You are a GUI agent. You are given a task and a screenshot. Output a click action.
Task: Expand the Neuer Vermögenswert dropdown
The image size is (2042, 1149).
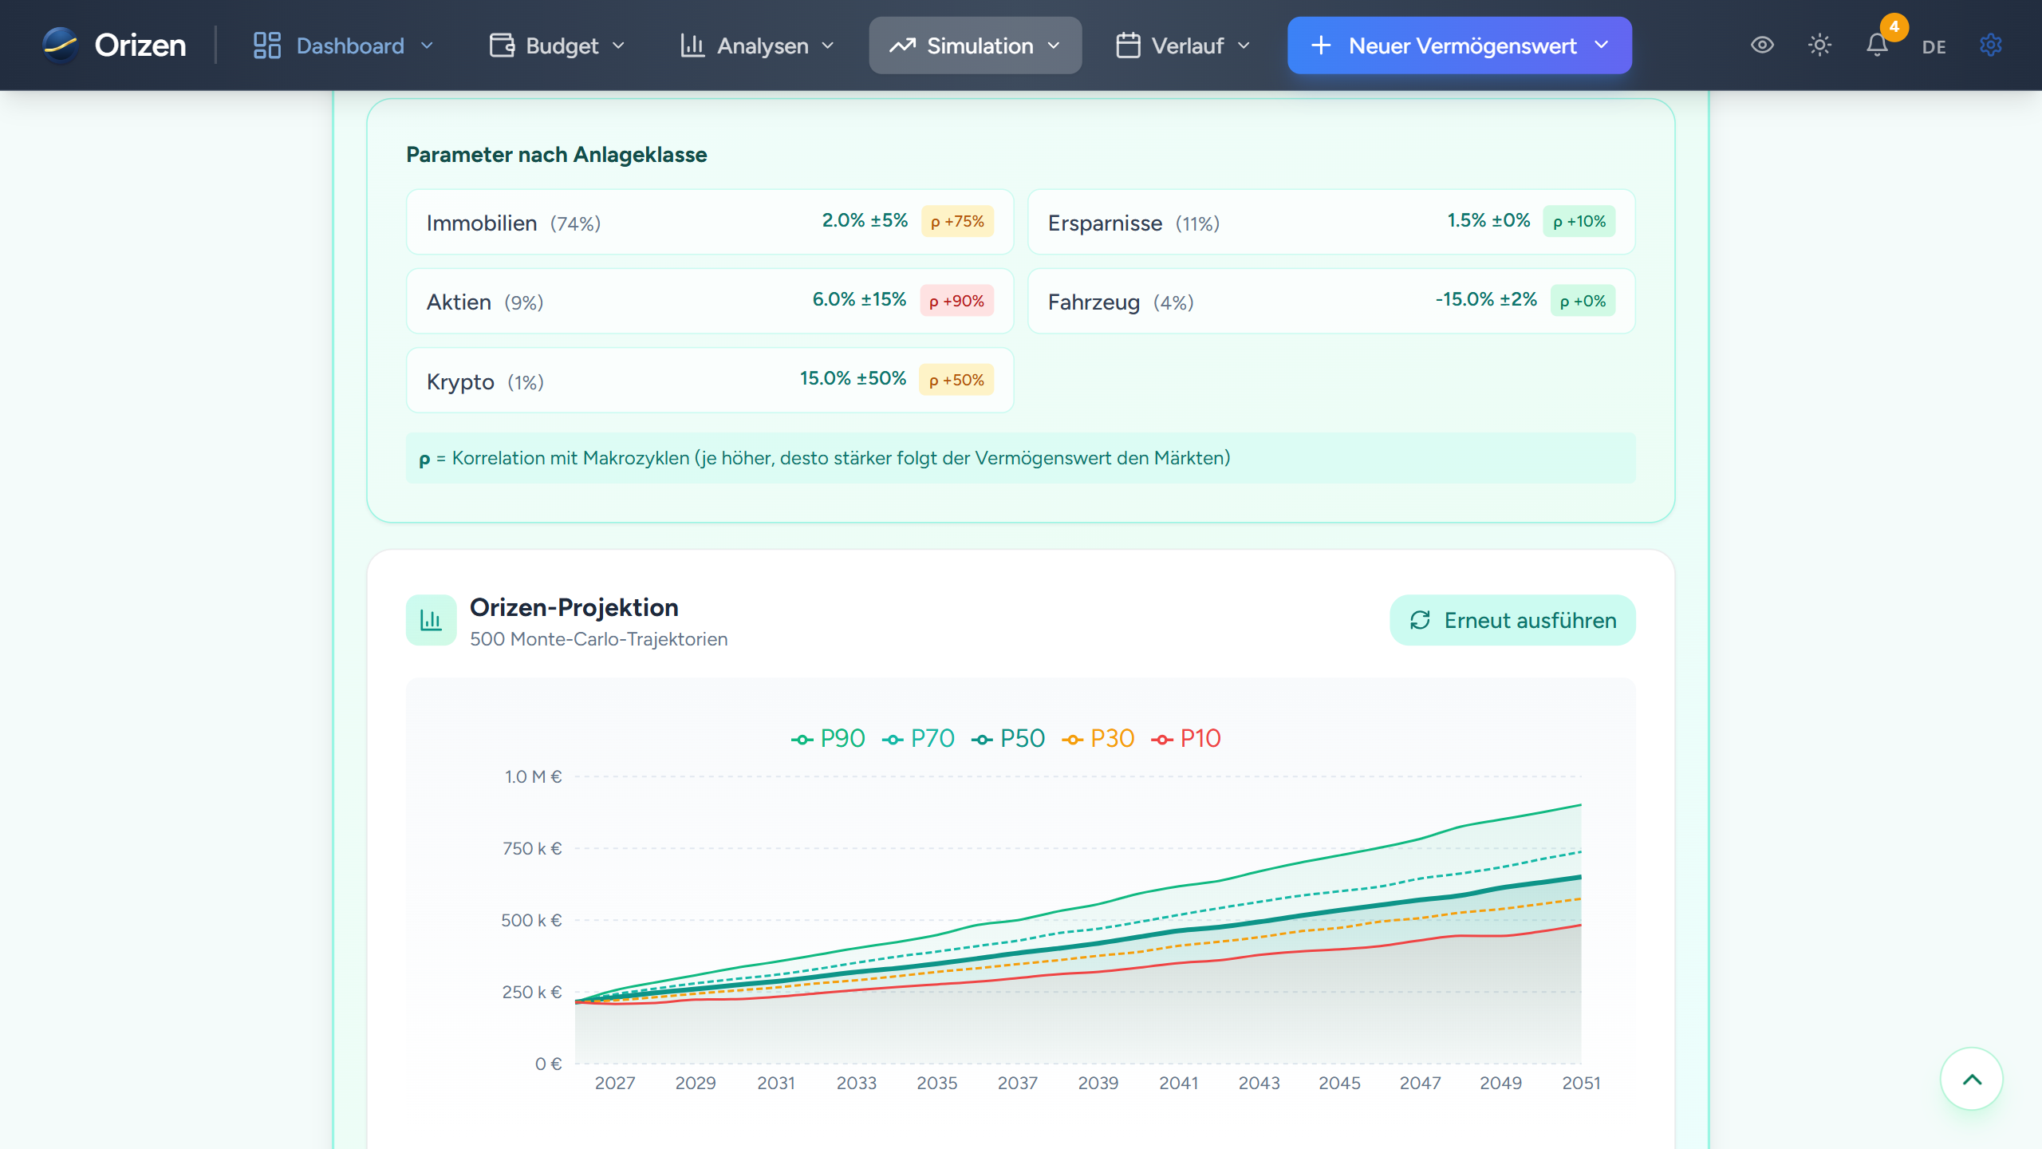point(1602,45)
